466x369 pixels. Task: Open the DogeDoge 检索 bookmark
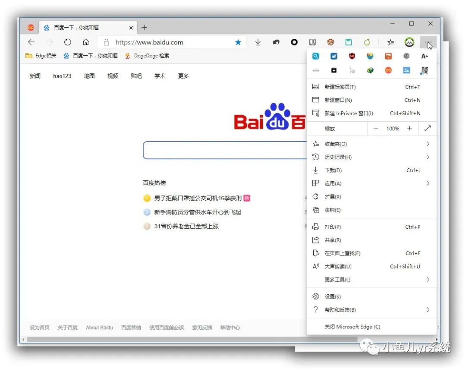tap(147, 56)
